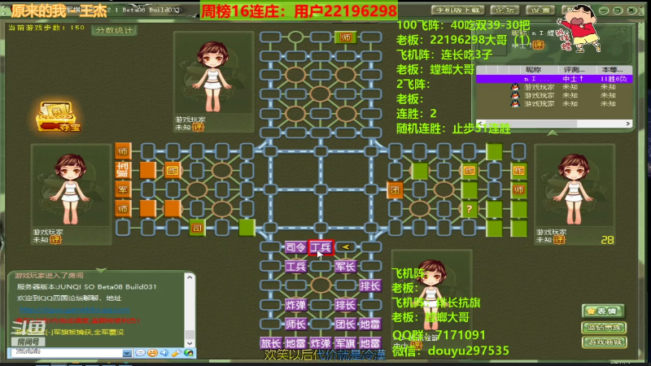Screen dimensions: 651x366
Task: Click the chat scrollbar up arrow
Action: point(190,277)
